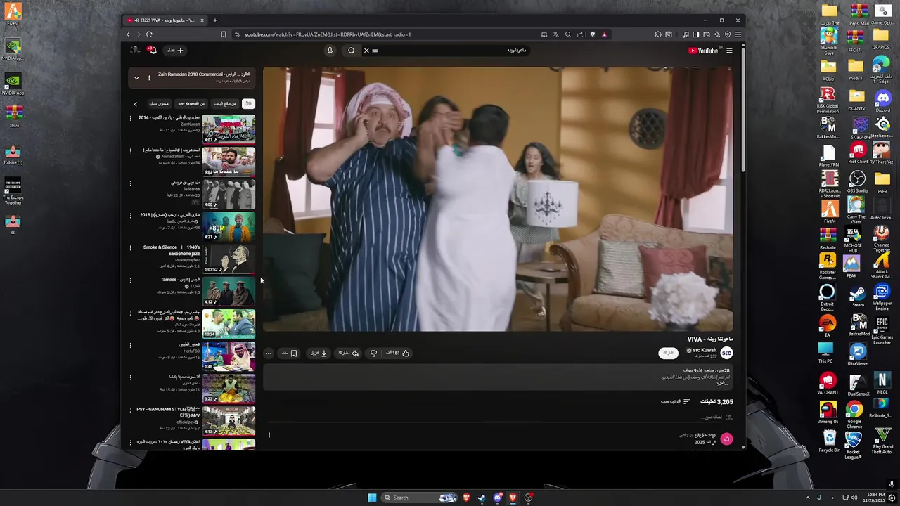This screenshot has height=506, width=900.
Task: Click the browser back arrow
Action: 128,34
